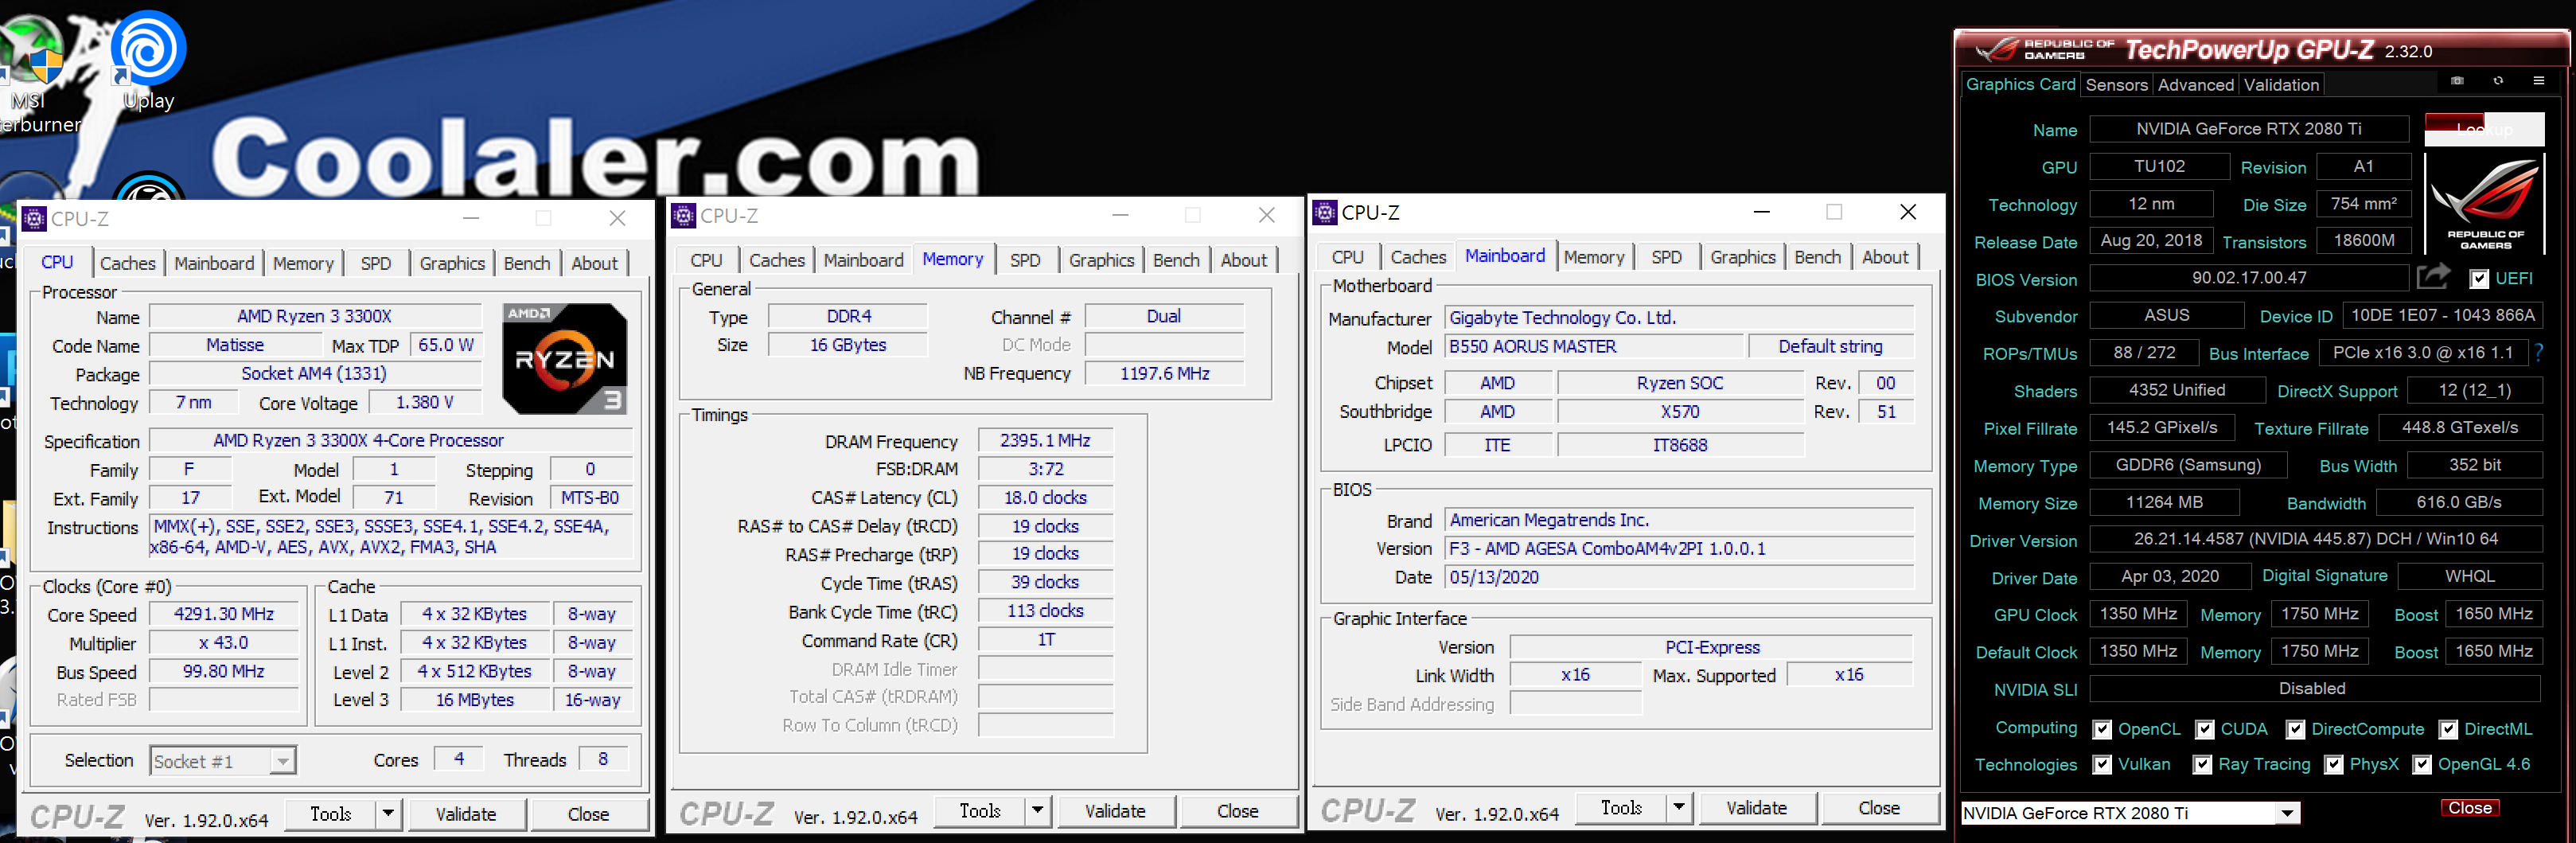This screenshot has height=843, width=2576.
Task: Switch to Advanced tab in GPU-Z
Action: [2195, 85]
